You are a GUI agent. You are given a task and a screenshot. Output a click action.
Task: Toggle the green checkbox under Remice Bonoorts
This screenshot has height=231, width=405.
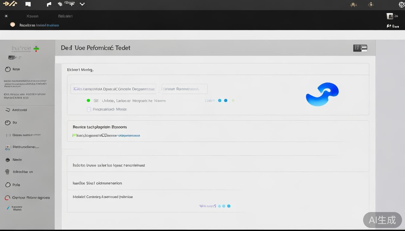(74, 135)
